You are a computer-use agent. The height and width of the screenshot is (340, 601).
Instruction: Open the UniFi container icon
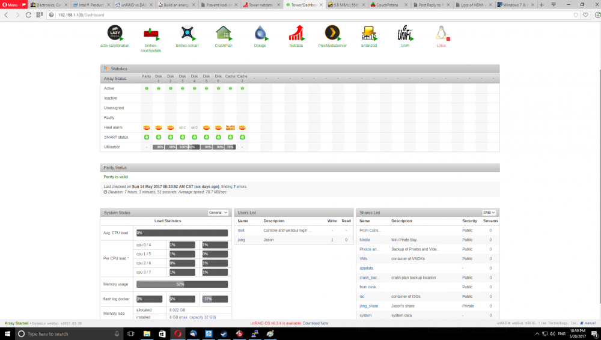(x=404, y=33)
